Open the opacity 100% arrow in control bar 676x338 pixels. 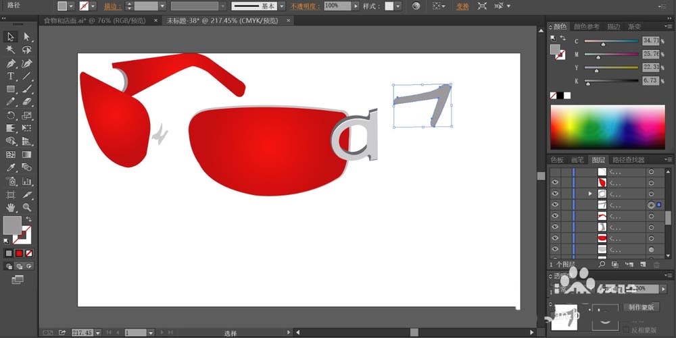pos(356,6)
